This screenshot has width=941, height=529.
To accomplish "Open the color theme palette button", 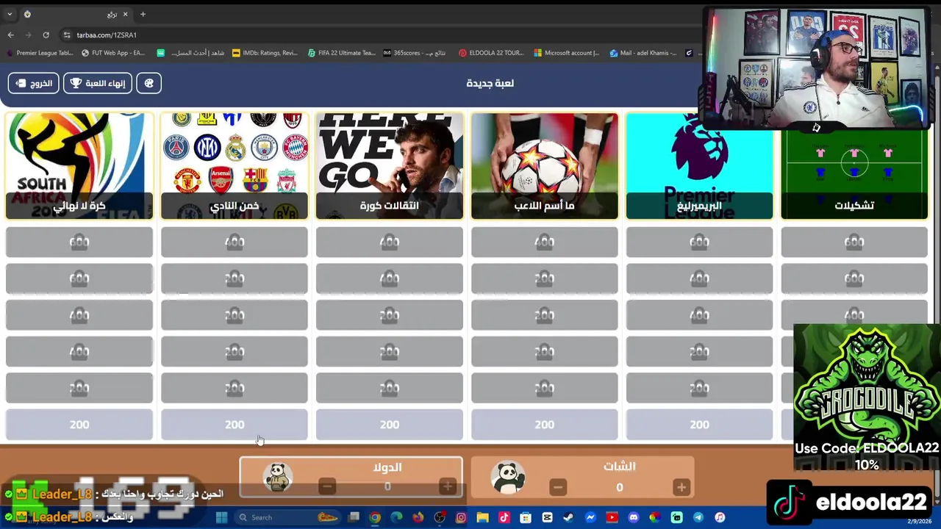I will [149, 83].
